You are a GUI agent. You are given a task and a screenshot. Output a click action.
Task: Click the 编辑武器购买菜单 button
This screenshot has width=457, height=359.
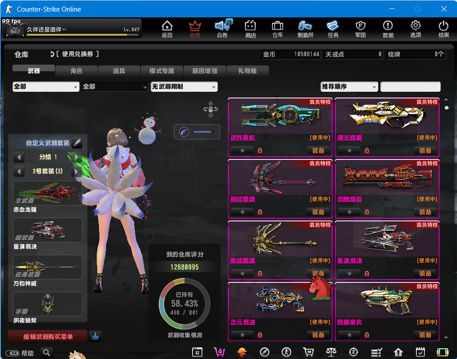[48, 337]
